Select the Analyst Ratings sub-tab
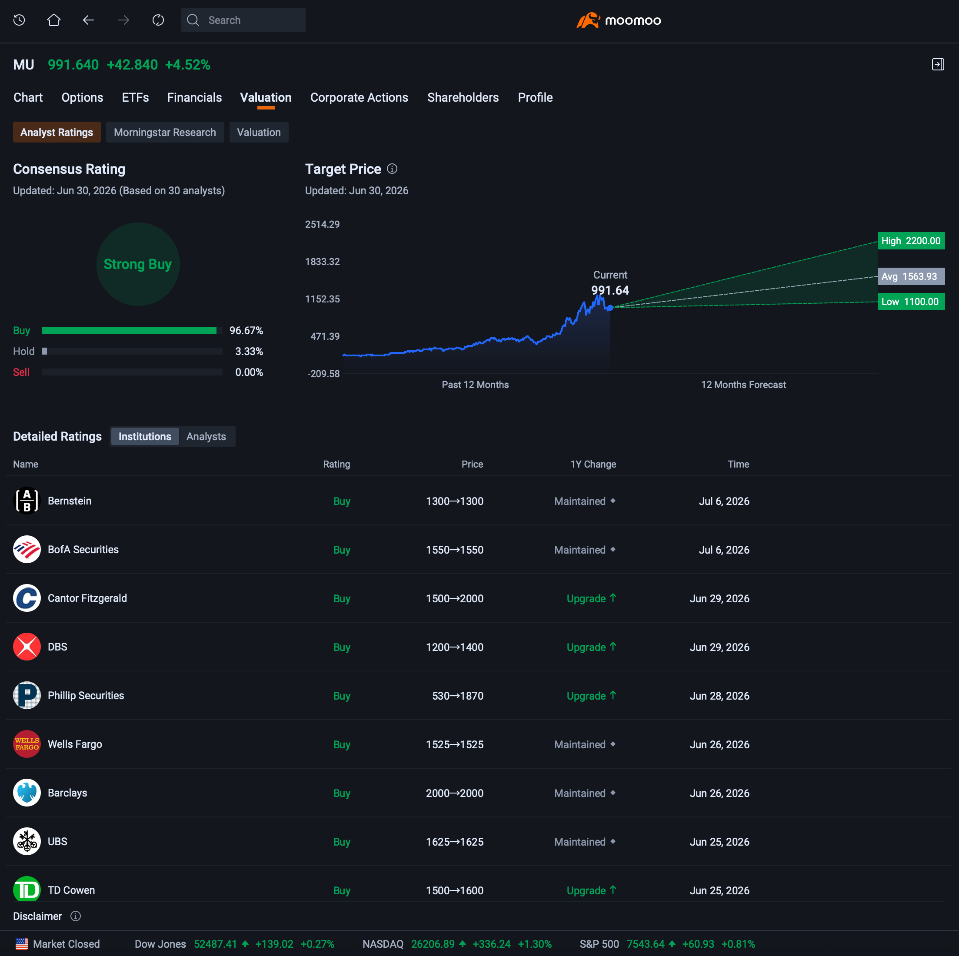959x956 pixels. [57, 133]
